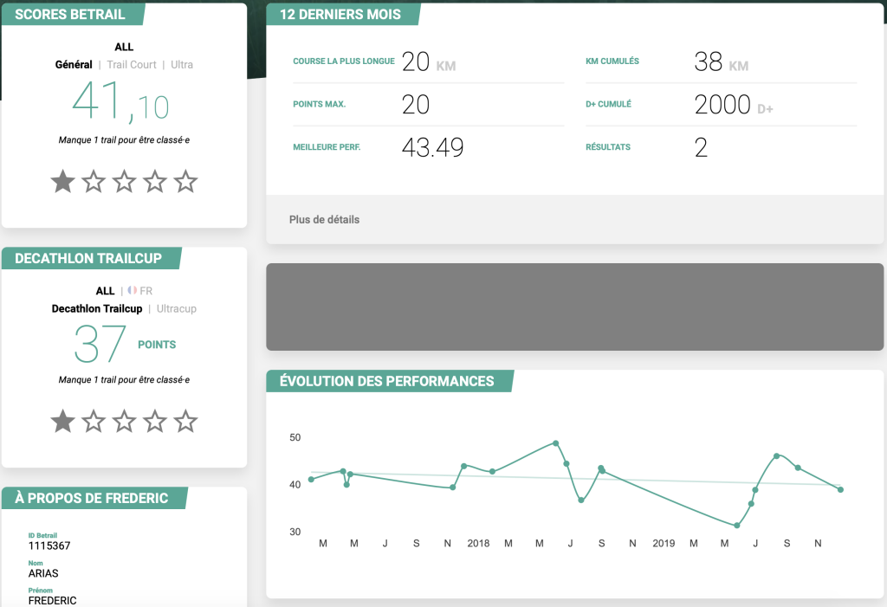
Task: Select the Decathlon Trailcup ranking tab
Action: (x=97, y=308)
